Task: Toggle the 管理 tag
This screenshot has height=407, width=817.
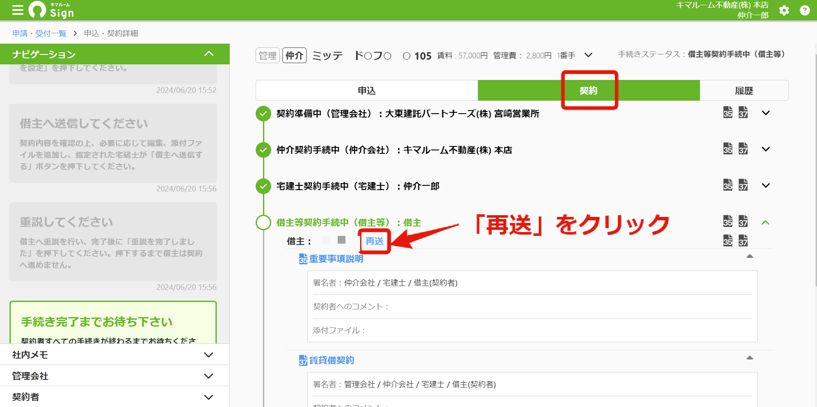Action: (268, 55)
